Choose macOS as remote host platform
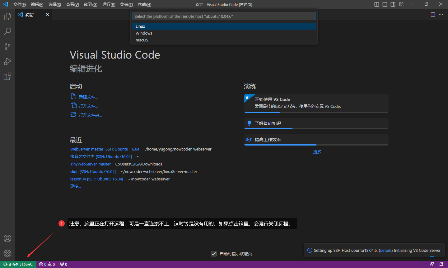Image resolution: width=448 pixels, height=268 pixels. (224, 40)
